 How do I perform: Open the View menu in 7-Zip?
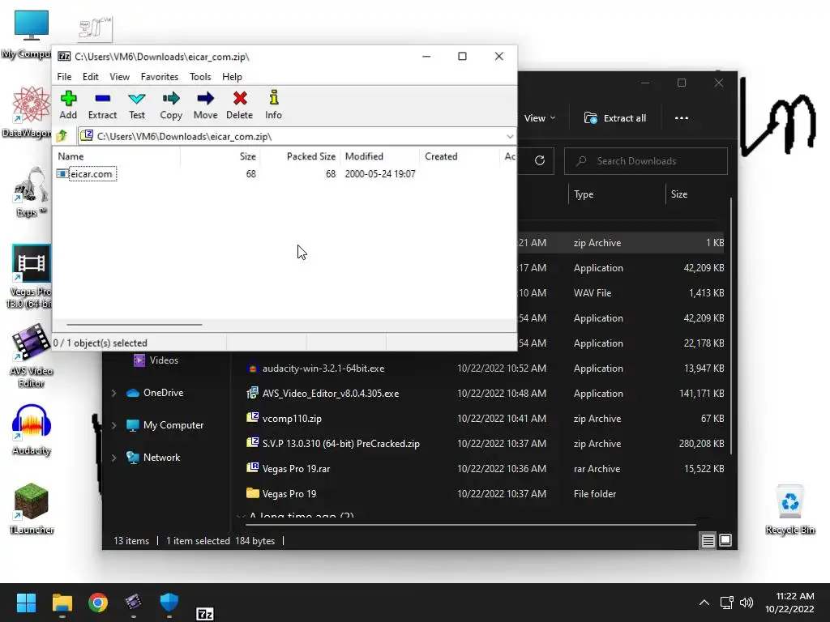click(120, 77)
